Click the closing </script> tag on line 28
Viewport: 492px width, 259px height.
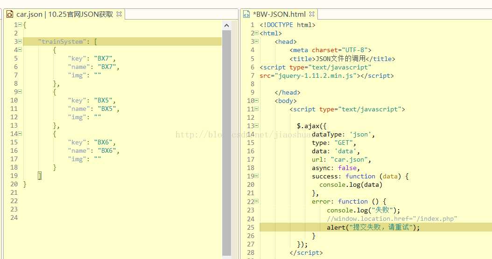pos(306,252)
